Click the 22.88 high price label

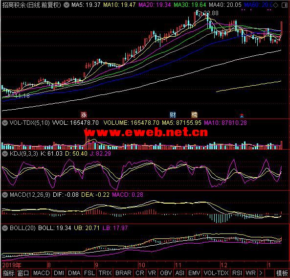pos(211,13)
